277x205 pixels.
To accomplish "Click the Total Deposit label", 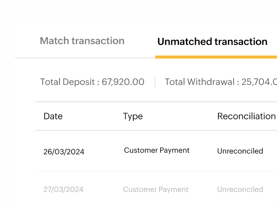I will pyautogui.click(x=68, y=82).
